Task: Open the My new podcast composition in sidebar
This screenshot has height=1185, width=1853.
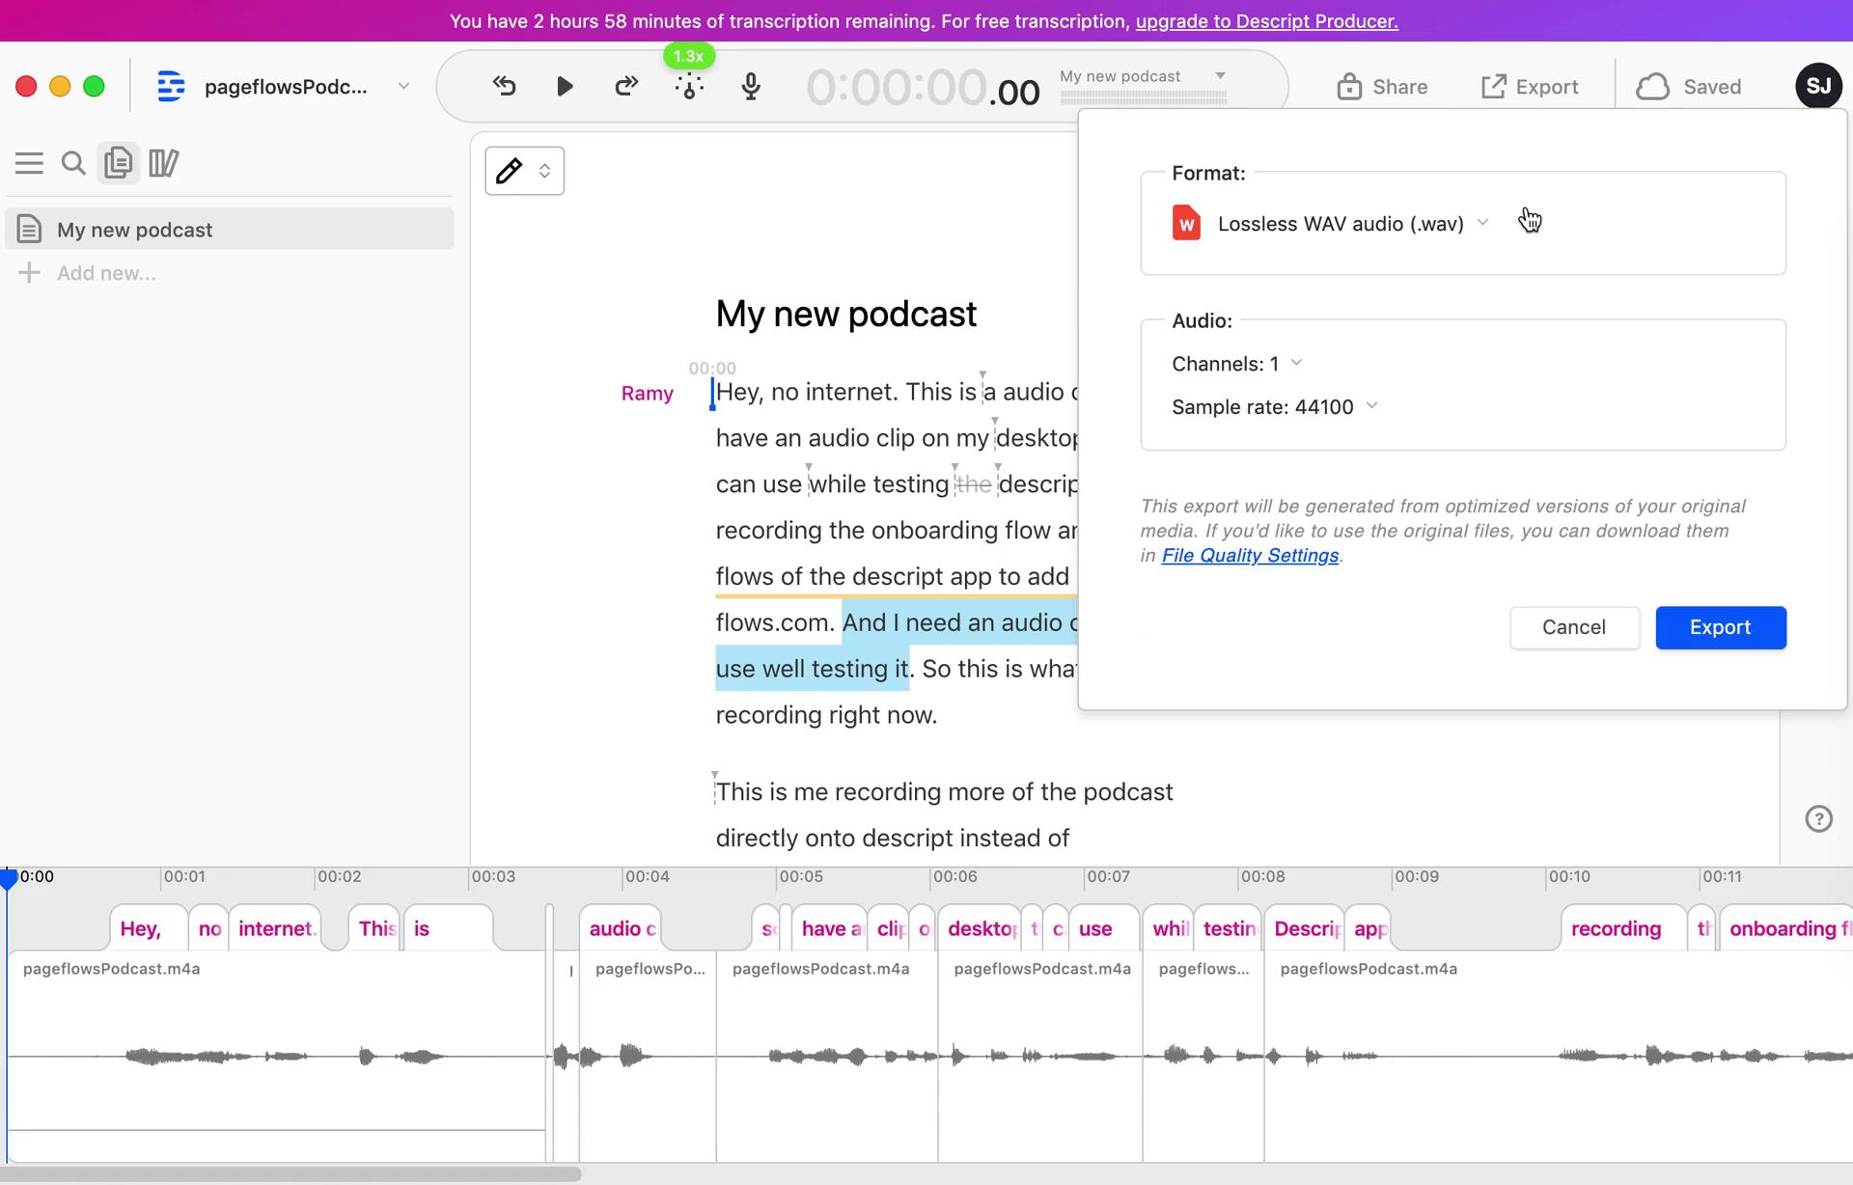Action: point(230,230)
